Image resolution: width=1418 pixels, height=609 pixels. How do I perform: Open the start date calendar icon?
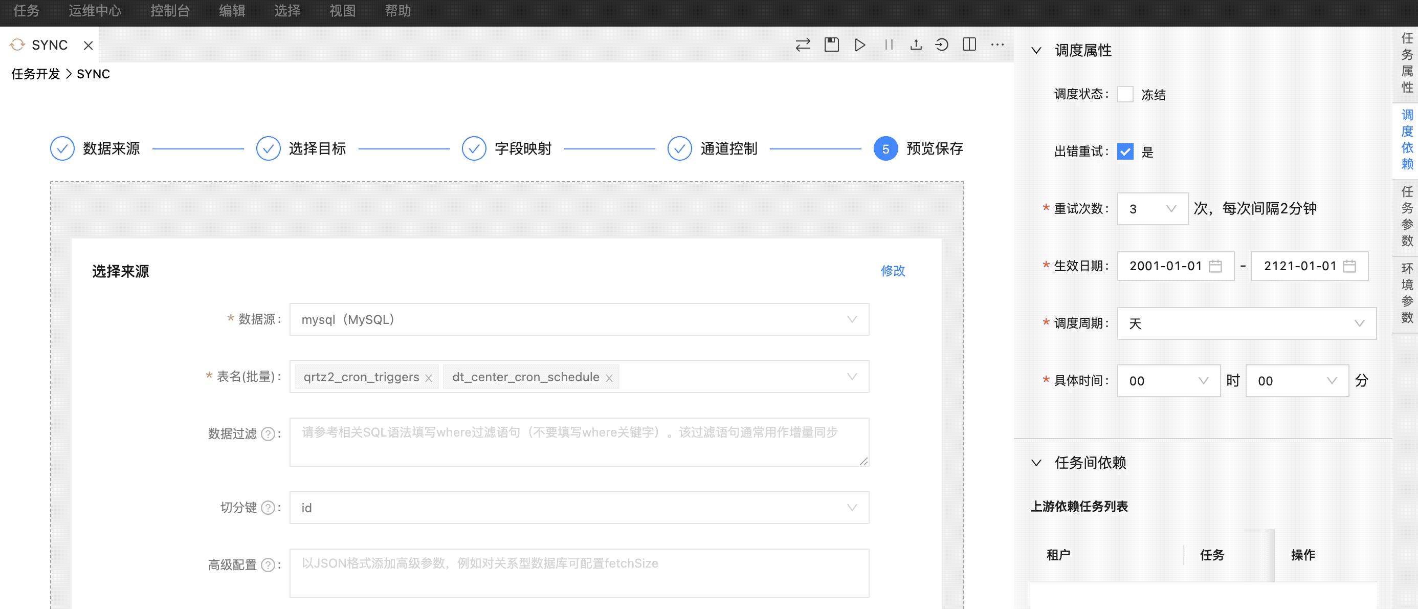(1215, 267)
